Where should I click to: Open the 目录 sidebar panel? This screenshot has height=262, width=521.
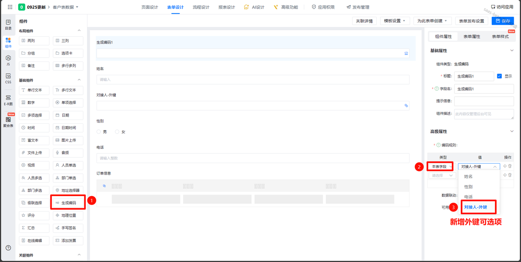tap(8, 24)
